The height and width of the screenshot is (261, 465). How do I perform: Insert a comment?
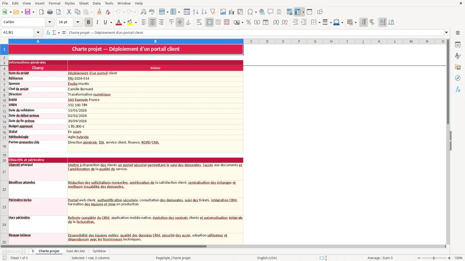tap(270, 12)
